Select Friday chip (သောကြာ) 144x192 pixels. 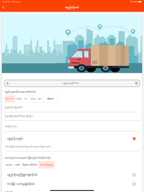pos(18,99)
